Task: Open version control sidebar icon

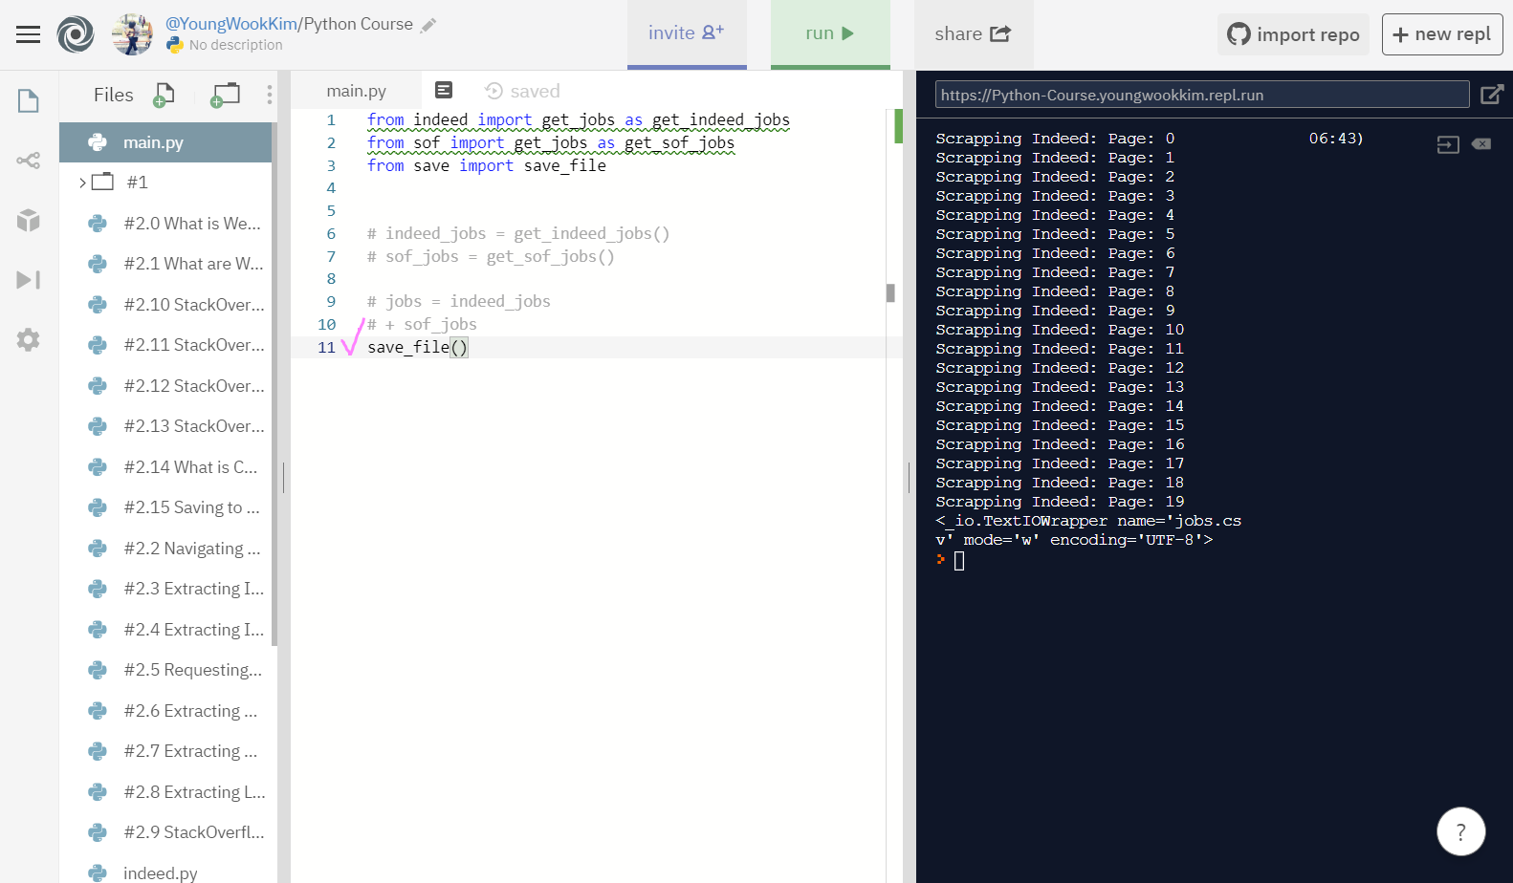Action: pos(29,161)
